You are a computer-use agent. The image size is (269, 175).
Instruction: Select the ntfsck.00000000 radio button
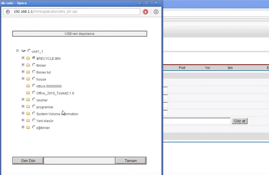(34, 86)
